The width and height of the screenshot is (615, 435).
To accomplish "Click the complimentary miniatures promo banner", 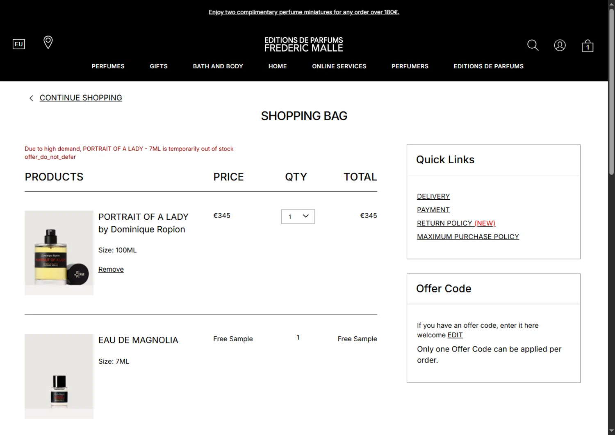I will [x=304, y=12].
